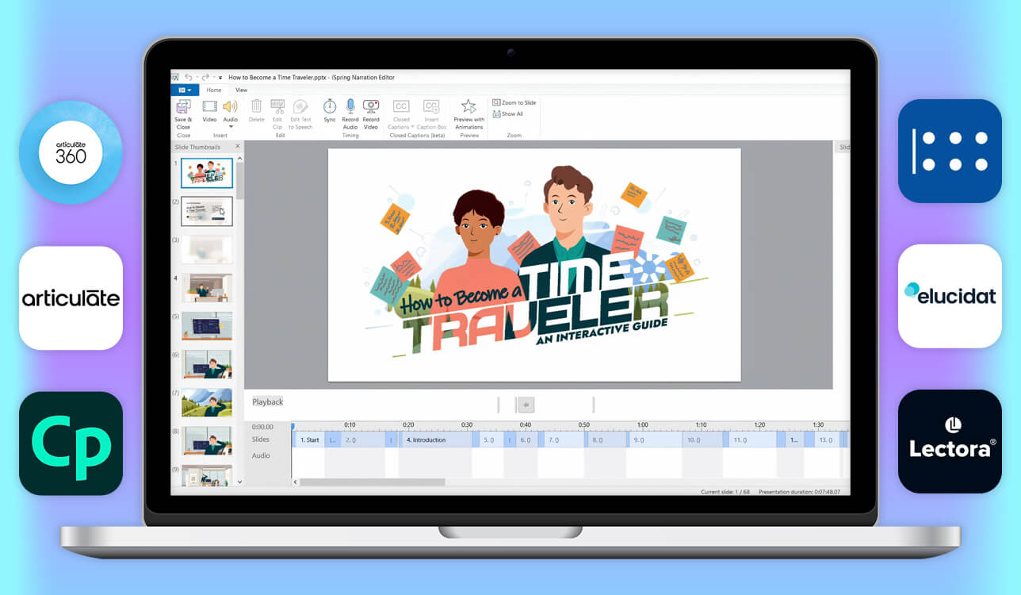Click the Audio speaker icon in the ribbon
1021x595 pixels.
point(230,106)
